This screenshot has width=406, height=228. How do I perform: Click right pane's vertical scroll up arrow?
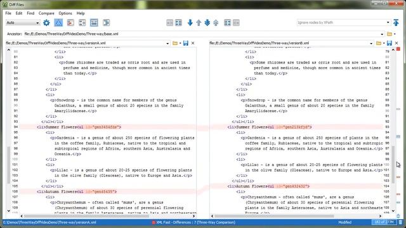pyautogui.click(x=393, y=49)
